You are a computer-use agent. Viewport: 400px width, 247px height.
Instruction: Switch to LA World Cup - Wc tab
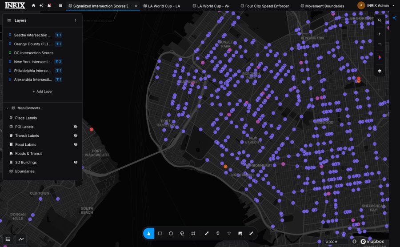(211, 6)
